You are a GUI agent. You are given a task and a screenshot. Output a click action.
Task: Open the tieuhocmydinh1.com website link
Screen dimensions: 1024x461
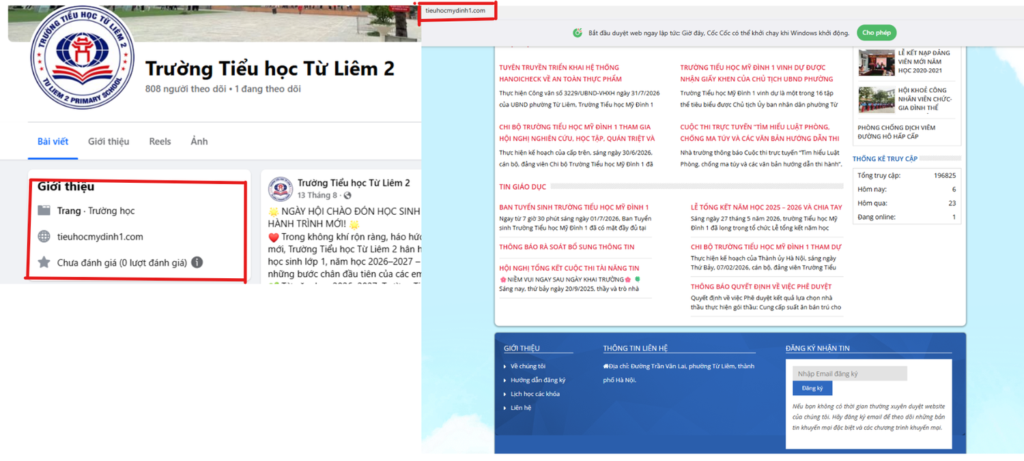100,237
